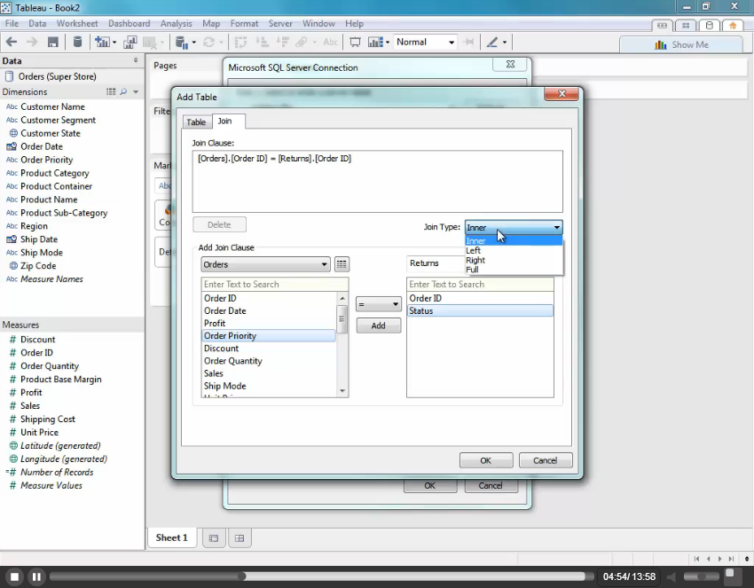Click the Add button for join clause
754x588 pixels.
pos(379,325)
